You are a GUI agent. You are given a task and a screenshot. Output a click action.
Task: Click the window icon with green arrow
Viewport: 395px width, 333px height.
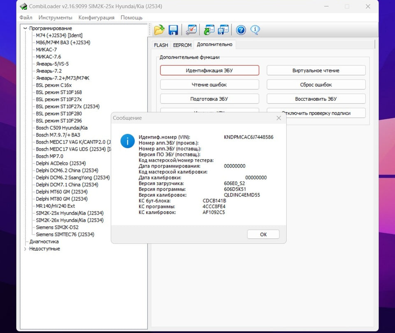(x=209, y=30)
